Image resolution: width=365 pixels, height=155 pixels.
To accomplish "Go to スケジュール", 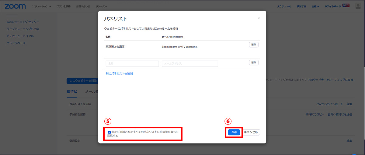I will (x=284, y=6).
